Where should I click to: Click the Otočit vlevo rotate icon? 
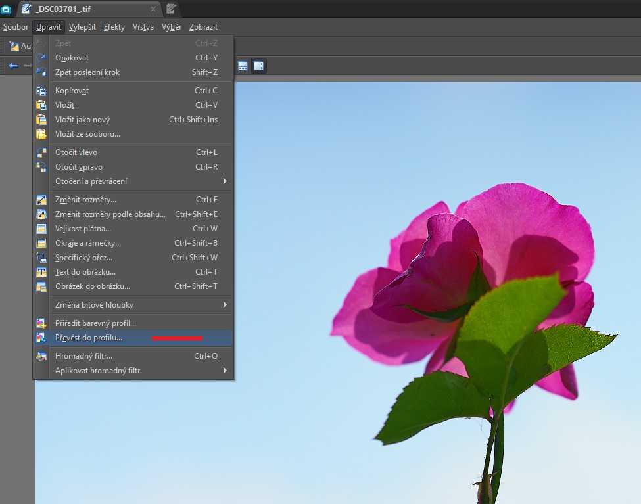(41, 152)
